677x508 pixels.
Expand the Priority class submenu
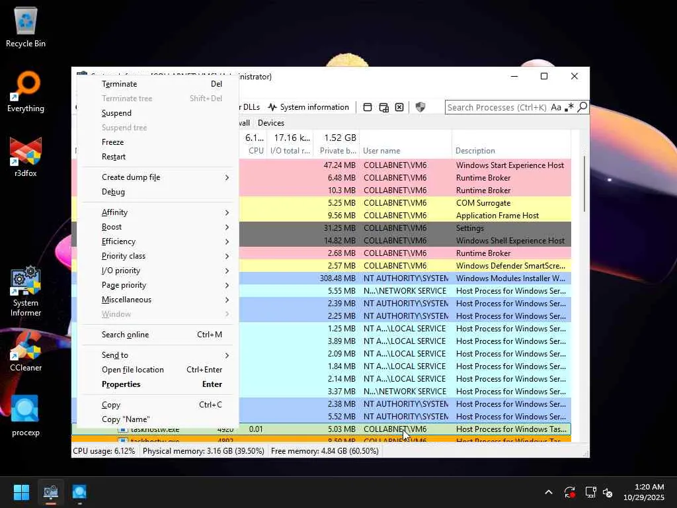(x=158, y=256)
